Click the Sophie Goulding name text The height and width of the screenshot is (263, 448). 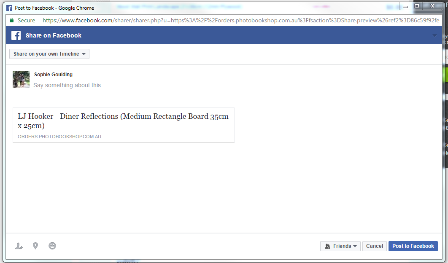coord(54,75)
